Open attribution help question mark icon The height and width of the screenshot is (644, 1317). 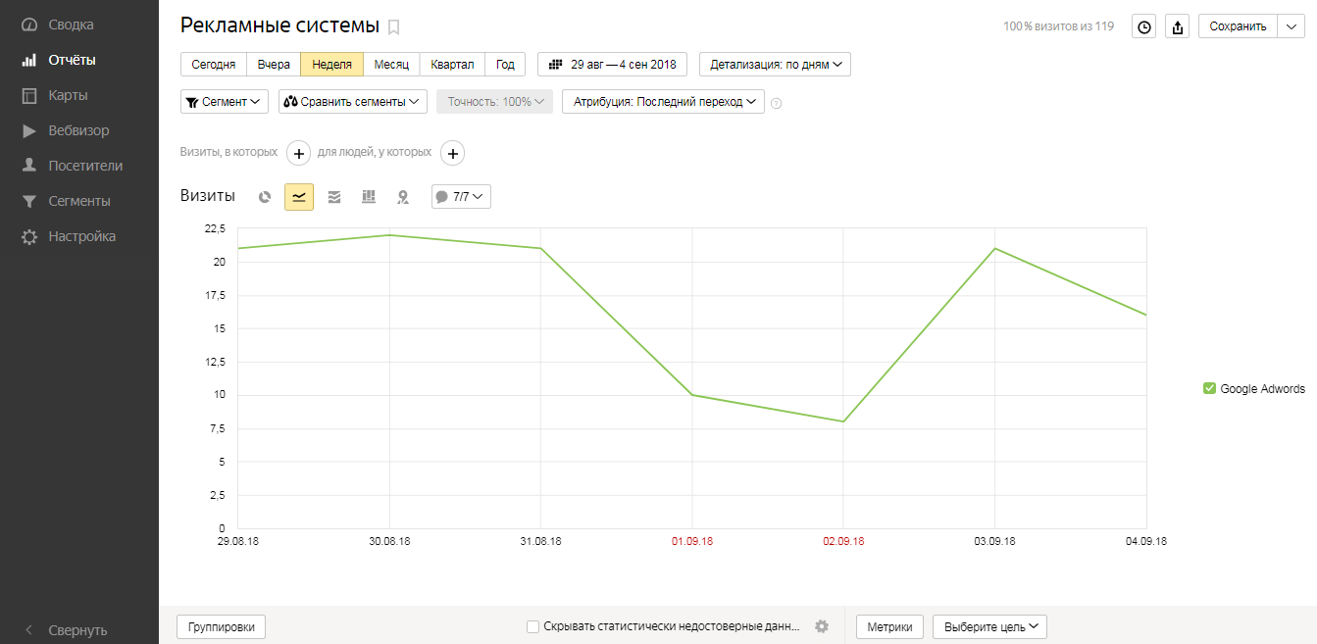[777, 102]
